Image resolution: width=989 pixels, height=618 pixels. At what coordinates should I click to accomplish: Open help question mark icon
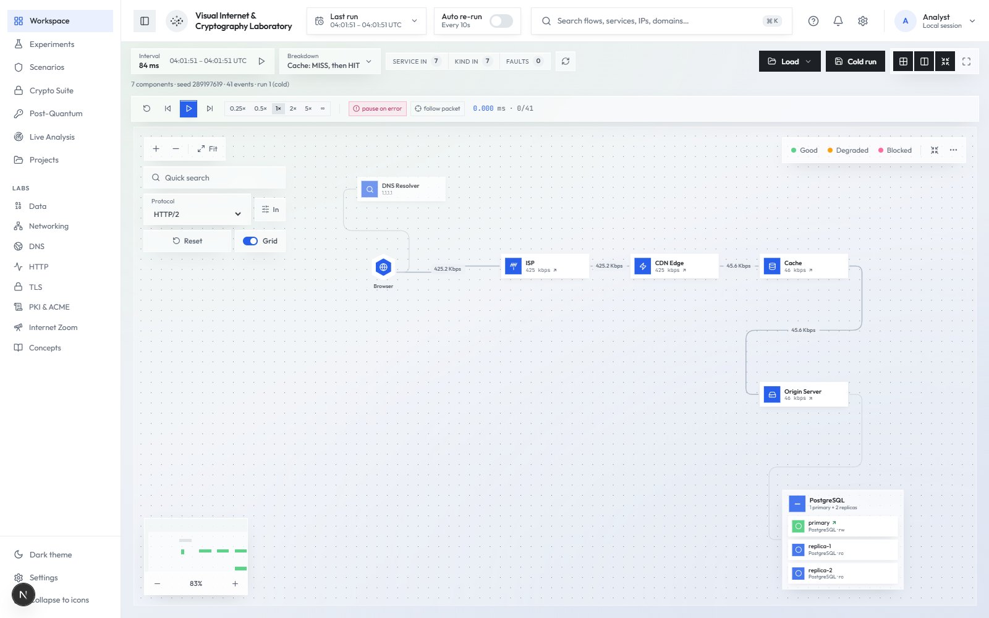[x=813, y=21]
